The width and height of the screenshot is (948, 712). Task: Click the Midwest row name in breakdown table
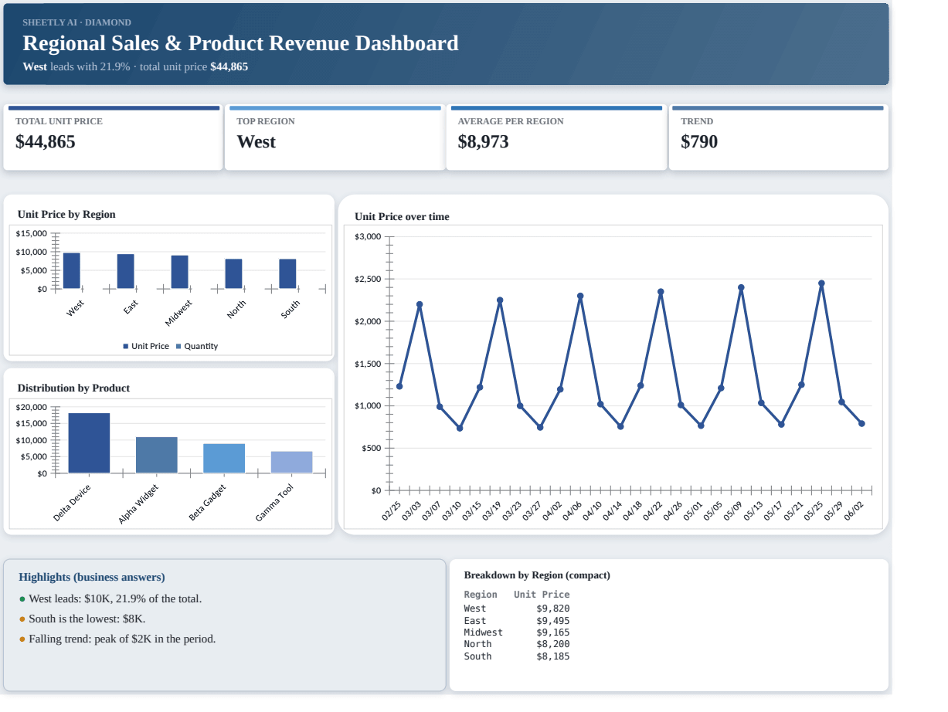tap(483, 632)
